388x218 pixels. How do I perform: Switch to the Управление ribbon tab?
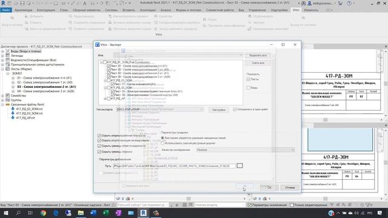point(257,10)
